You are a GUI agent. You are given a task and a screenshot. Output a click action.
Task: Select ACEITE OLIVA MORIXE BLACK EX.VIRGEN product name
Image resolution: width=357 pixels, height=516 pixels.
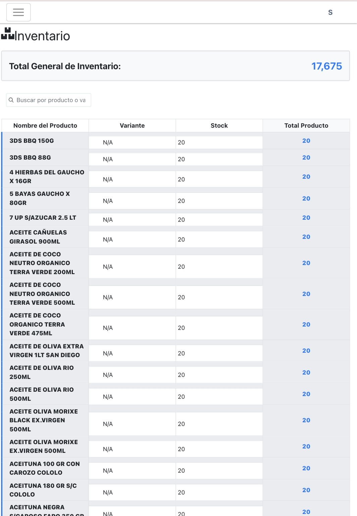coord(44,420)
